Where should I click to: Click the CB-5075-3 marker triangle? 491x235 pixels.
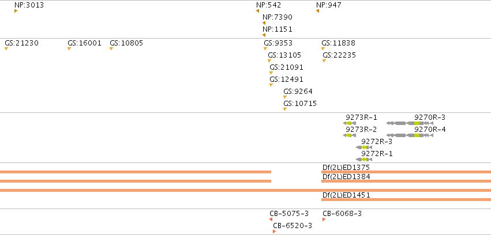coord(271,219)
